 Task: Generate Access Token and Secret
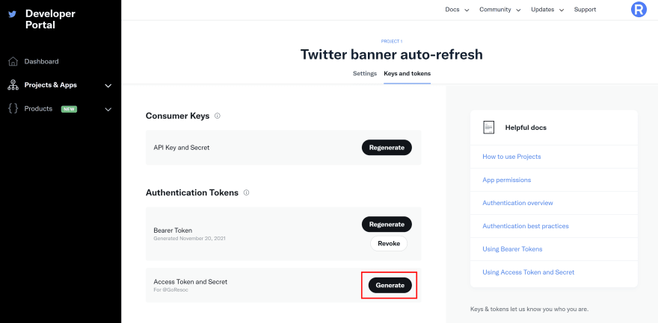pos(390,286)
